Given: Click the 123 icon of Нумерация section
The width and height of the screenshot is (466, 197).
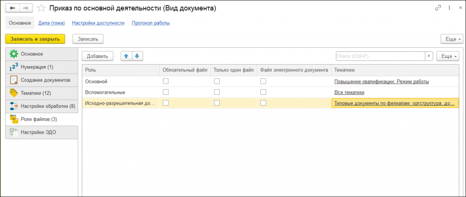Looking at the screenshot, I should 13,67.
